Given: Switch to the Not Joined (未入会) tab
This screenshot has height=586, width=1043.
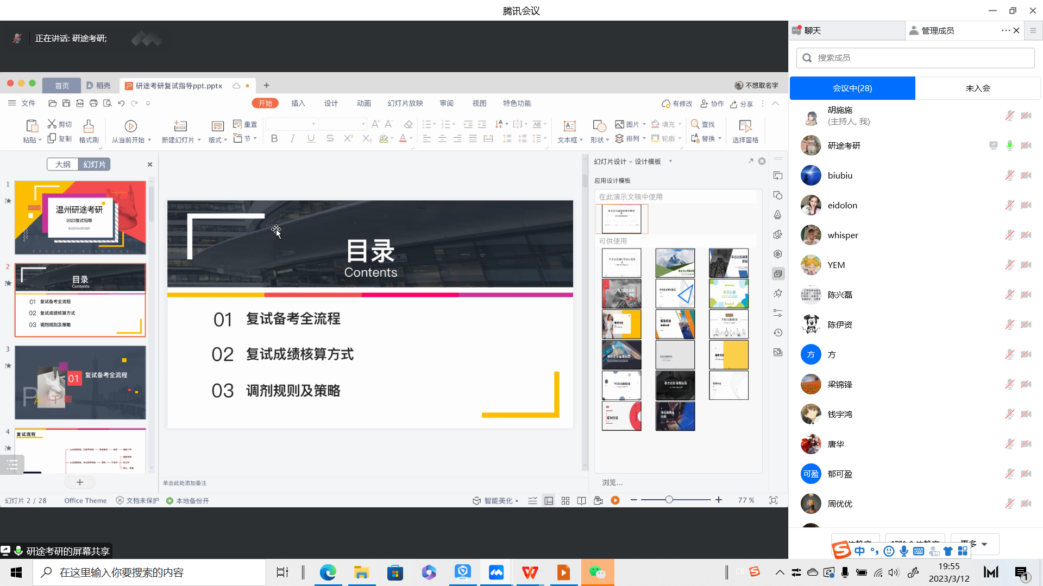Looking at the screenshot, I should pos(977,88).
